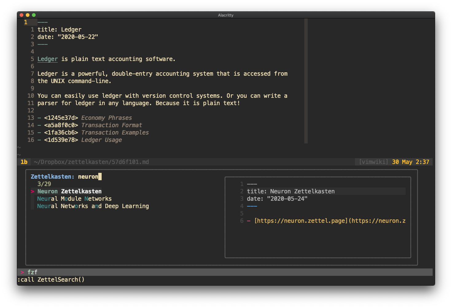This screenshot has width=452, height=308.
Task: Click the ':call ZettelSearch()' command line
Action: (51, 280)
